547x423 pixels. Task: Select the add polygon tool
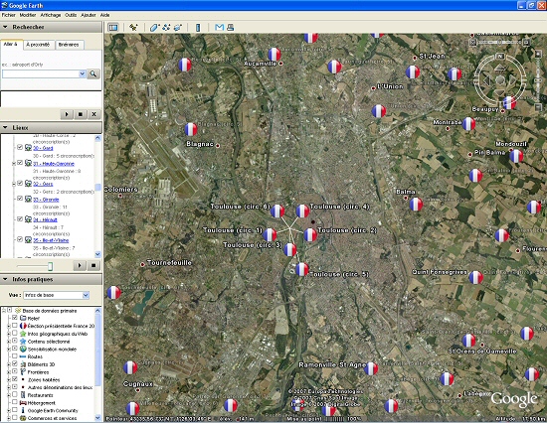(154, 27)
